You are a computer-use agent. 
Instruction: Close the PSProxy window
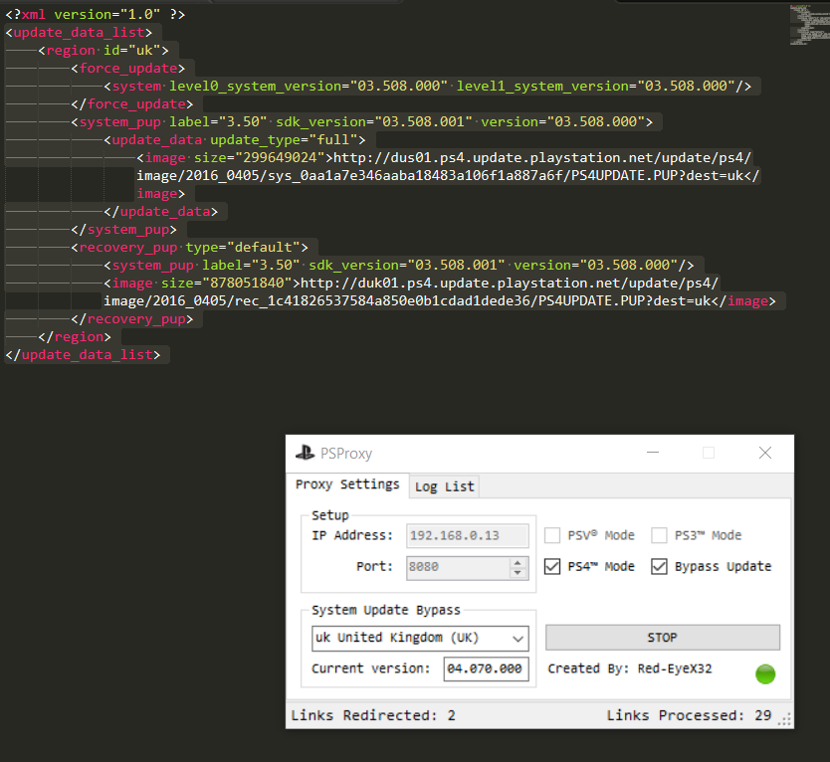(765, 453)
